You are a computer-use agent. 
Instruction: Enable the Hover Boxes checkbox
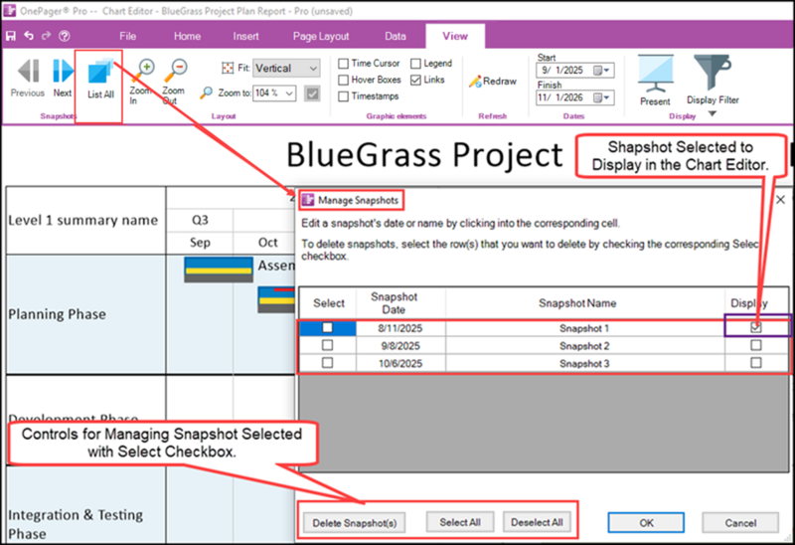pos(343,80)
